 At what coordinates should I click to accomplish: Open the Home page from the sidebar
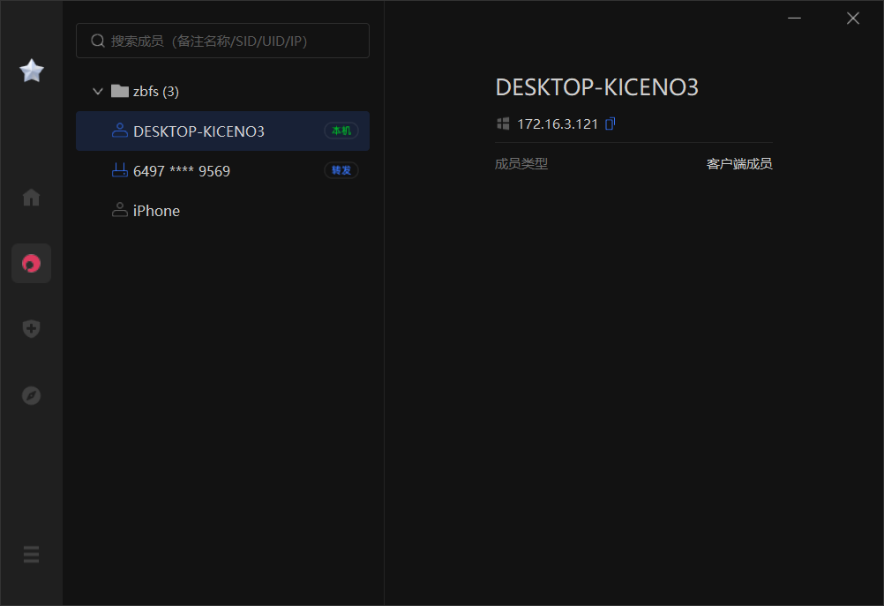(x=32, y=198)
